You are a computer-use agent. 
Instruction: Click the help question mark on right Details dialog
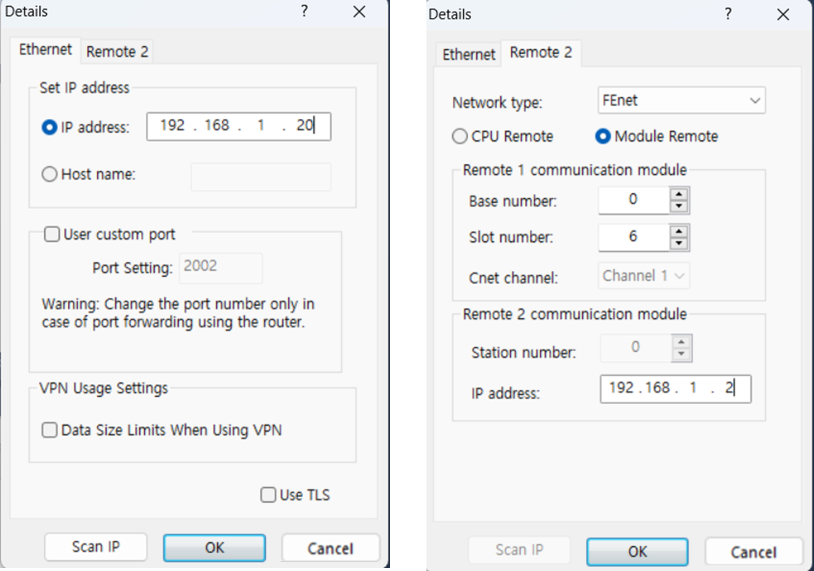728,14
